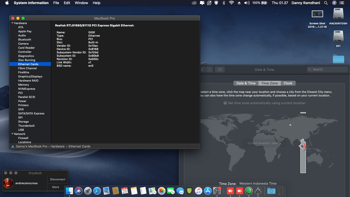Open FaceTime from the dock

coord(171,191)
